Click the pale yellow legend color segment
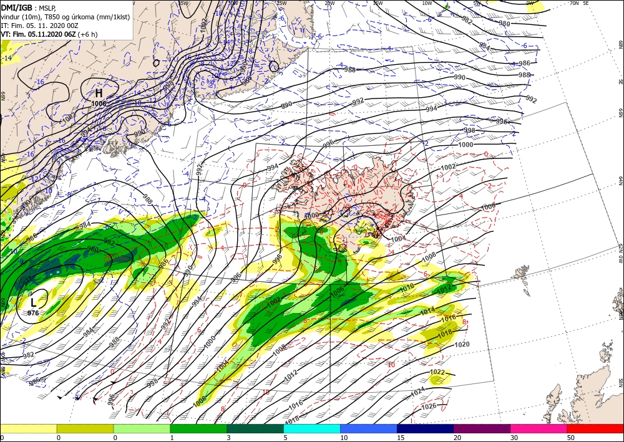This screenshot has height=442, width=624. pyautogui.click(x=28, y=428)
